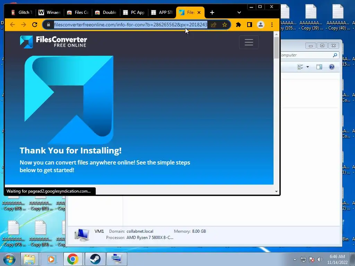Select the AAAAAAA Copy (39) desktop file

pos(311,18)
